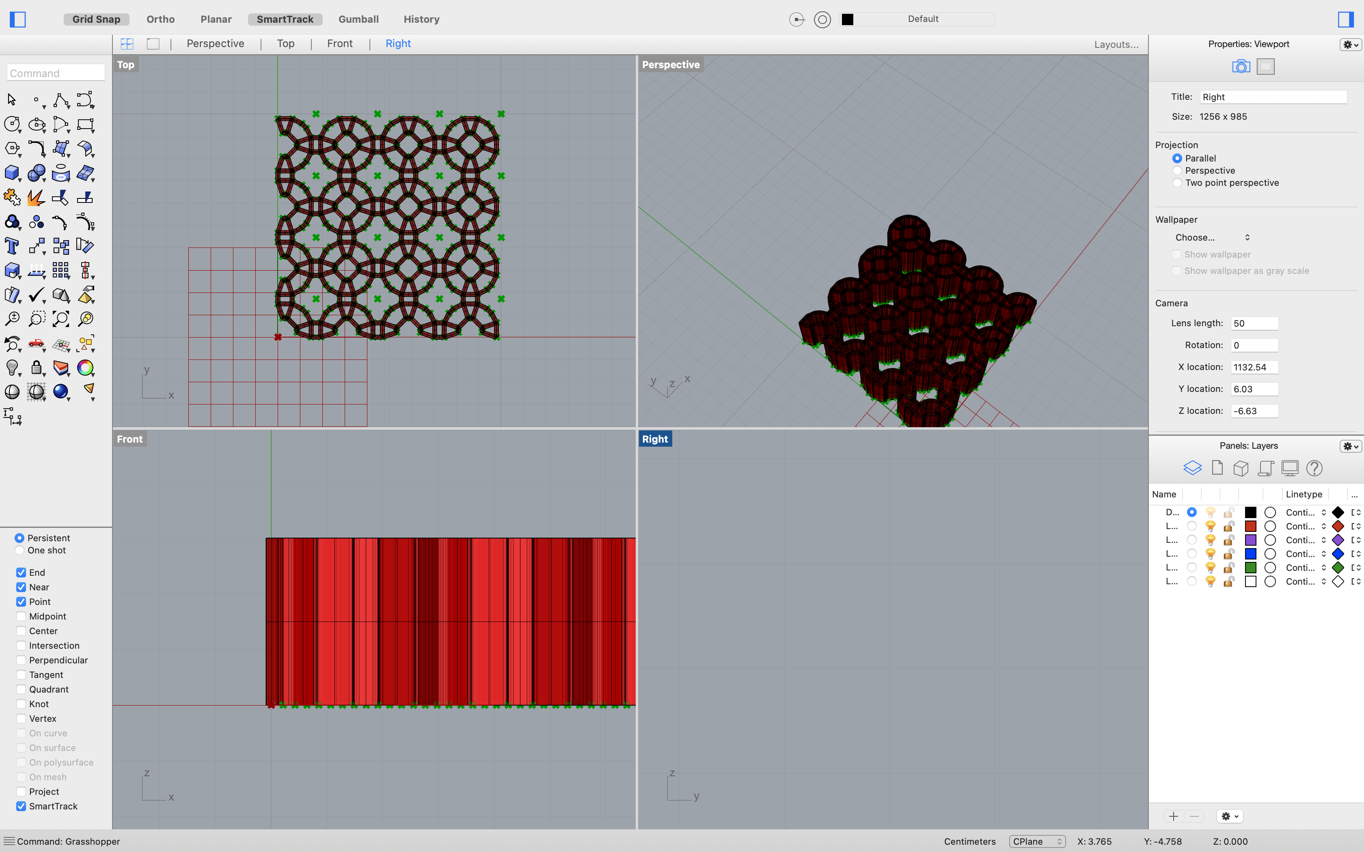Open the Layers panel gear menu
1364x852 pixels.
coord(1351,446)
